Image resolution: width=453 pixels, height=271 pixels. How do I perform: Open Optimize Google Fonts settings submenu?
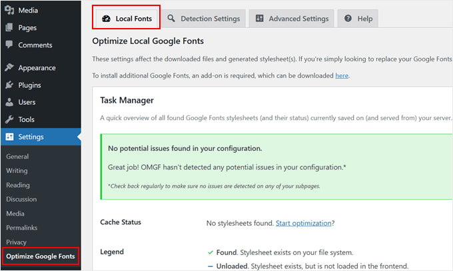tap(41, 256)
